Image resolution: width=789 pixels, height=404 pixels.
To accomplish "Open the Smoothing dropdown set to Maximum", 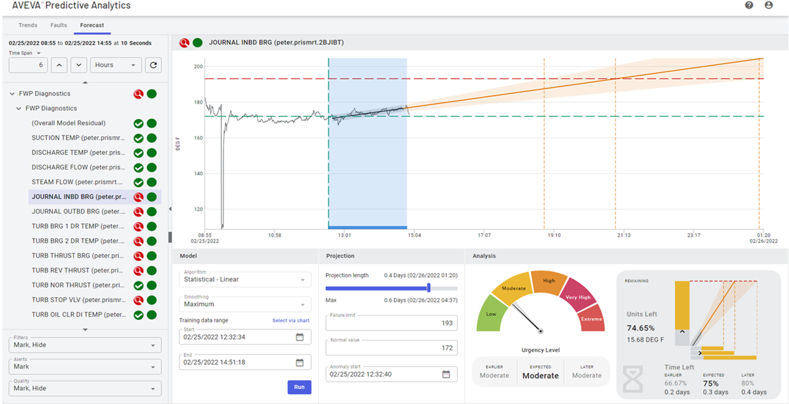I will tap(244, 304).
